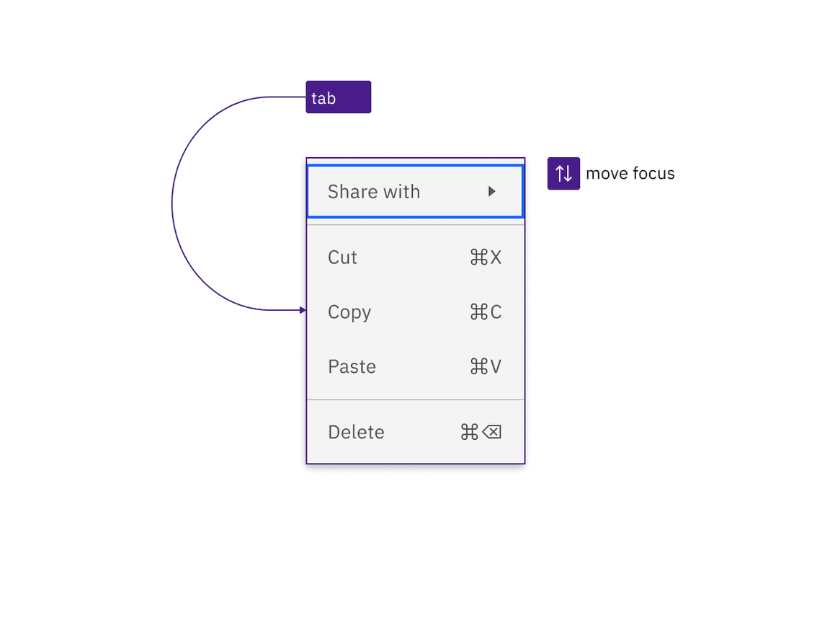
Task: Click the move focus arrows key icon
Action: pyautogui.click(x=563, y=173)
